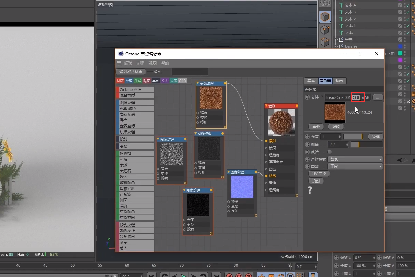Toggle the 强度 animation radio circle
415x277 pixels.
point(307,137)
